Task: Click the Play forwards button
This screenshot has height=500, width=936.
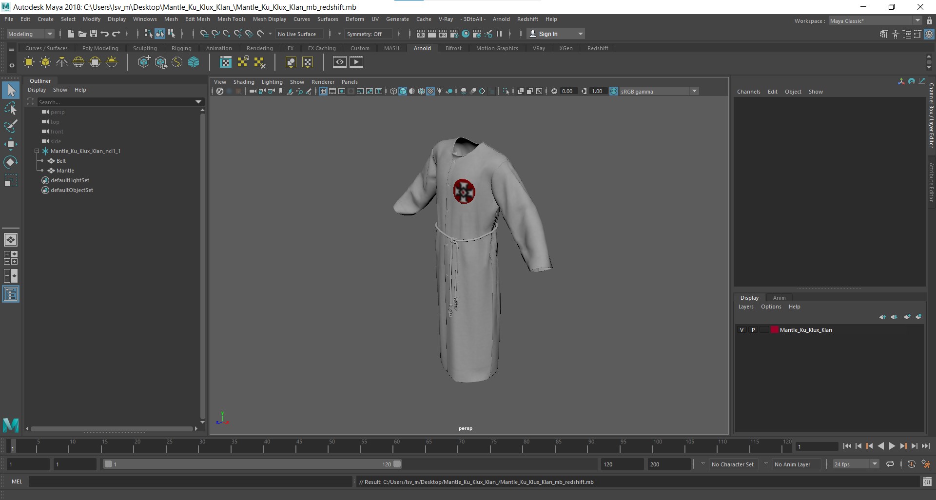Action: 892,446
